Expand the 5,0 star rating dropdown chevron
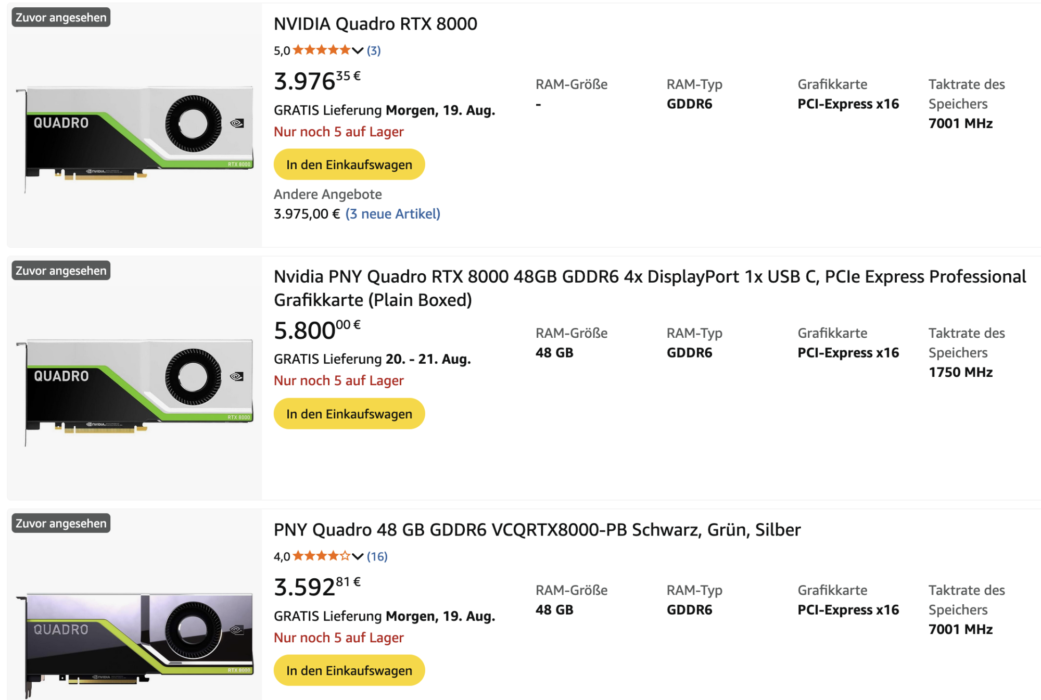Viewport: 1041px width, 700px height. [x=358, y=50]
